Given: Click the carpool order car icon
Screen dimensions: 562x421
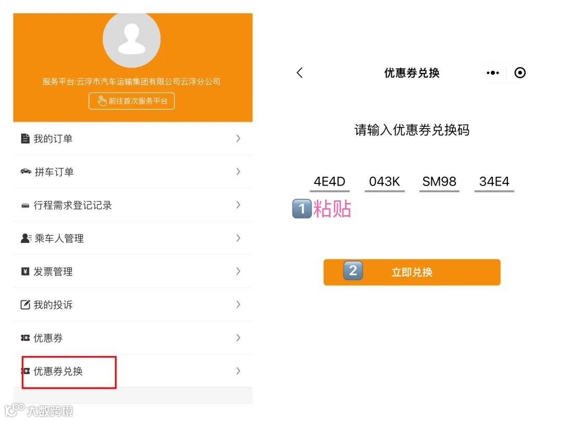Looking at the screenshot, I should (x=25, y=172).
